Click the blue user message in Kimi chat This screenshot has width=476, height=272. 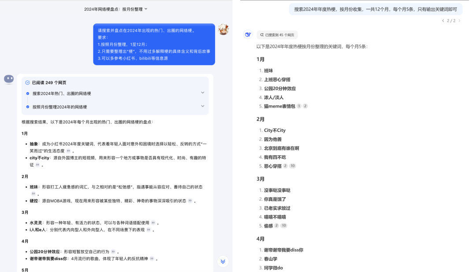coord(154,45)
